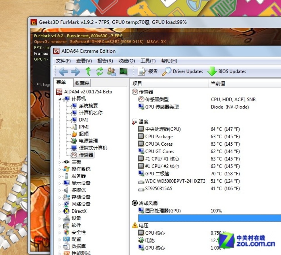The height and width of the screenshot is (255, 281).
Task: Click the FurMark window title bar
Action: coord(114,22)
